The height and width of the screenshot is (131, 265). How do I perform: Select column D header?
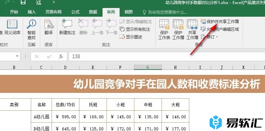[66, 67]
